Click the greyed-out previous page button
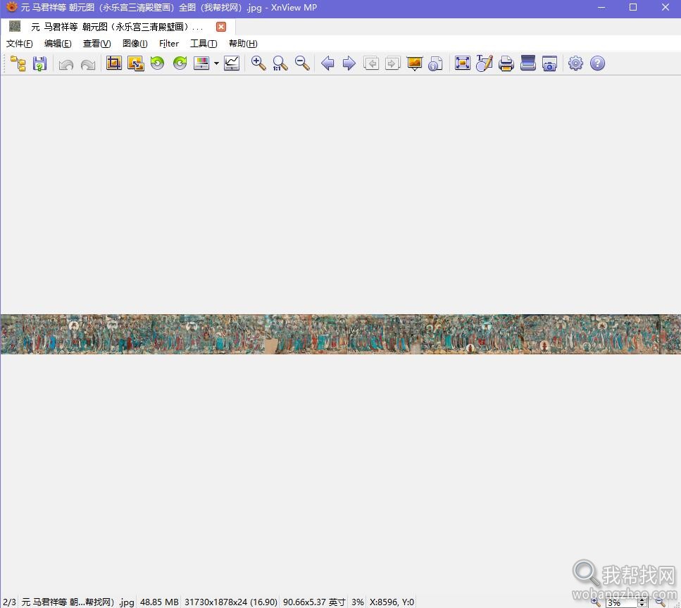 (371, 63)
